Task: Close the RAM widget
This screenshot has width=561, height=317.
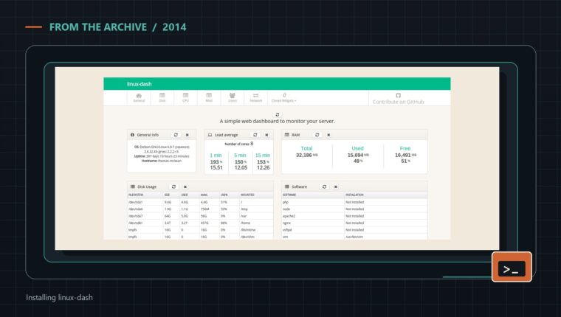Action: pos(328,135)
